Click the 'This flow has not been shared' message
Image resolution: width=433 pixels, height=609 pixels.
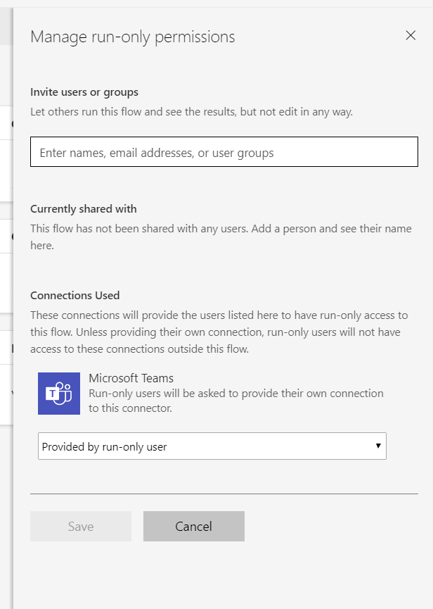pos(221,237)
